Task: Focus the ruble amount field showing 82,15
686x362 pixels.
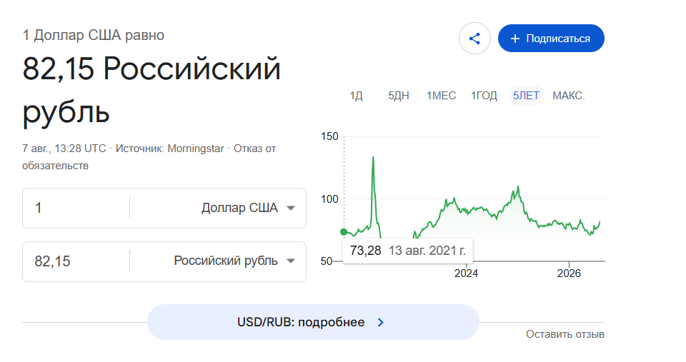Action: pyautogui.click(x=76, y=261)
